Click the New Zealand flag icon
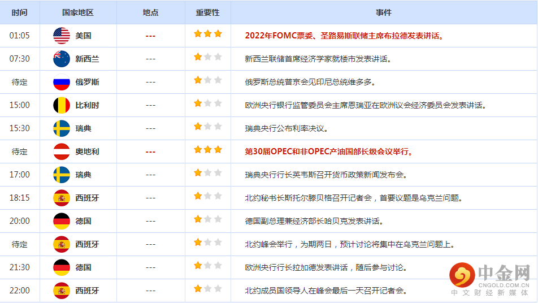Viewport: 538px width, 303px height. pyautogui.click(x=62, y=59)
